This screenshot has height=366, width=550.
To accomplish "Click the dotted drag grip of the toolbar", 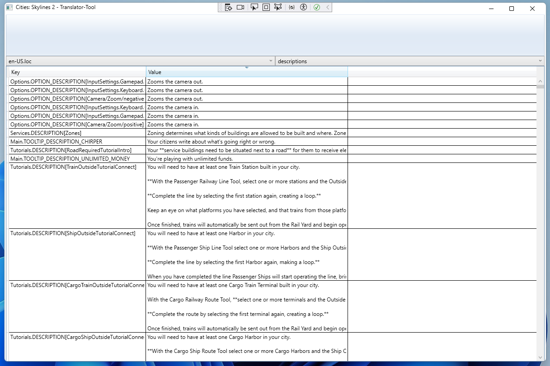I will tap(221, 7).
